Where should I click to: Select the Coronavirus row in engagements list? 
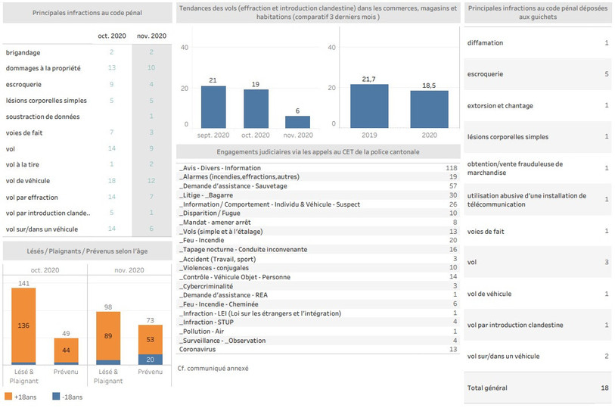point(318,349)
